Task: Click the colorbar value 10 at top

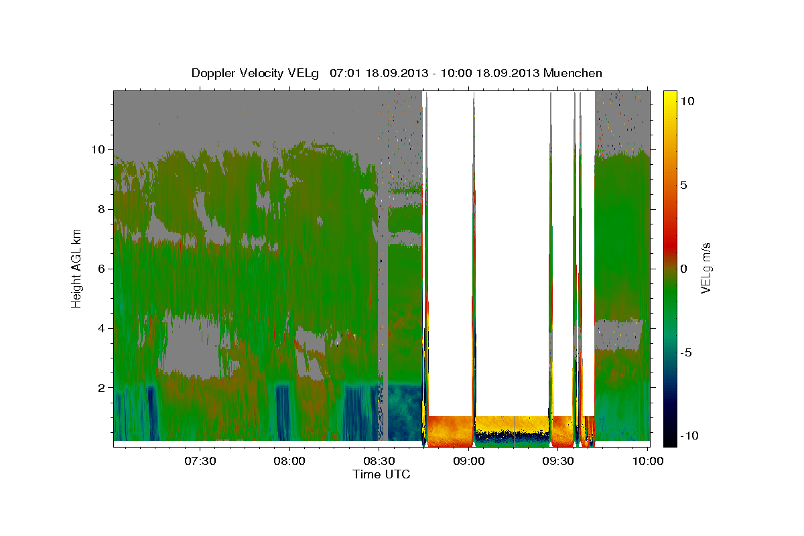Action: click(687, 100)
